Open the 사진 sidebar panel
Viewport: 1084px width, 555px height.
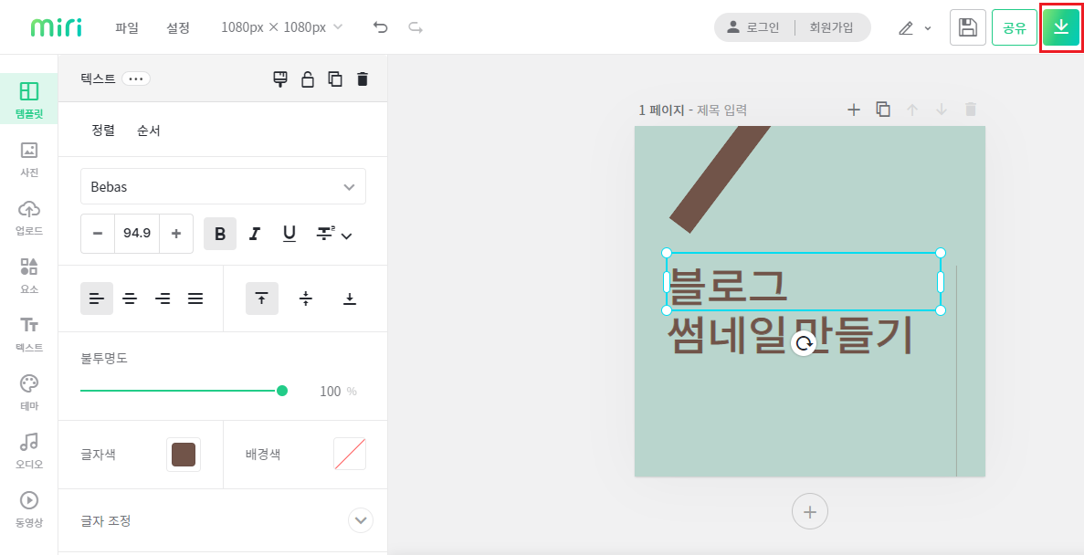coord(29,160)
